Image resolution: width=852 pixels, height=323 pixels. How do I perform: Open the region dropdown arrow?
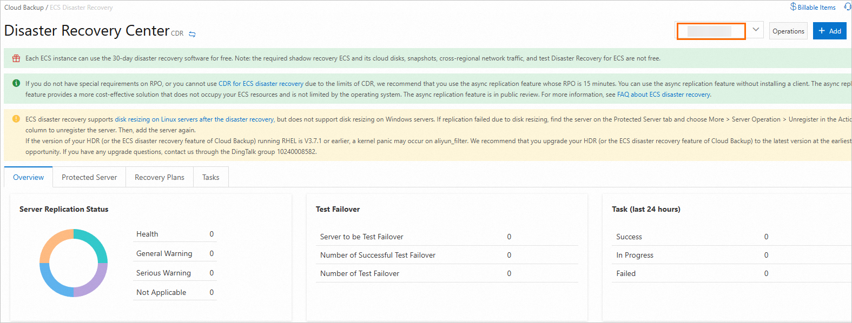[756, 30]
